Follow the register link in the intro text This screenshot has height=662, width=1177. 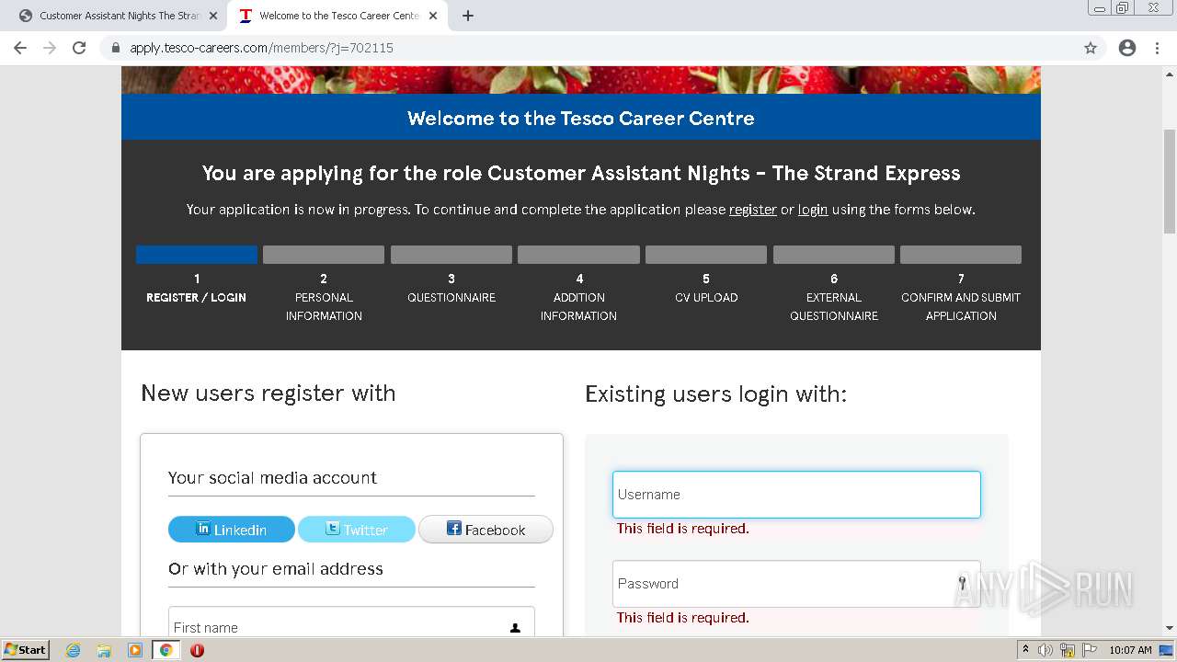click(x=753, y=210)
